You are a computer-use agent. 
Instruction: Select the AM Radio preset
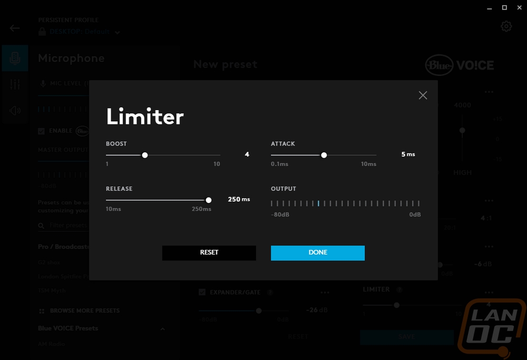point(52,344)
